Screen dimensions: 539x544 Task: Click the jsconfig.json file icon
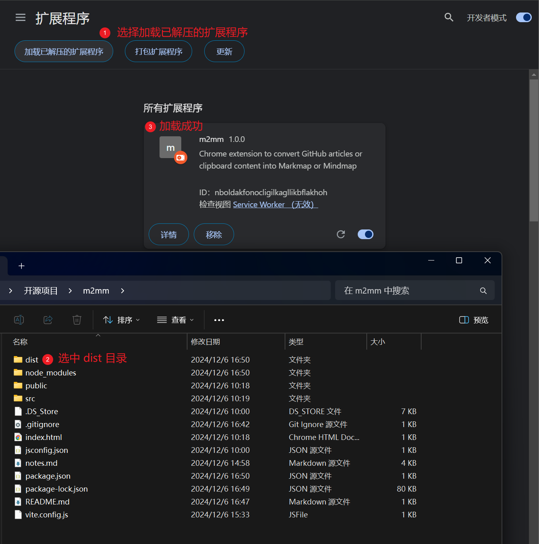point(18,450)
